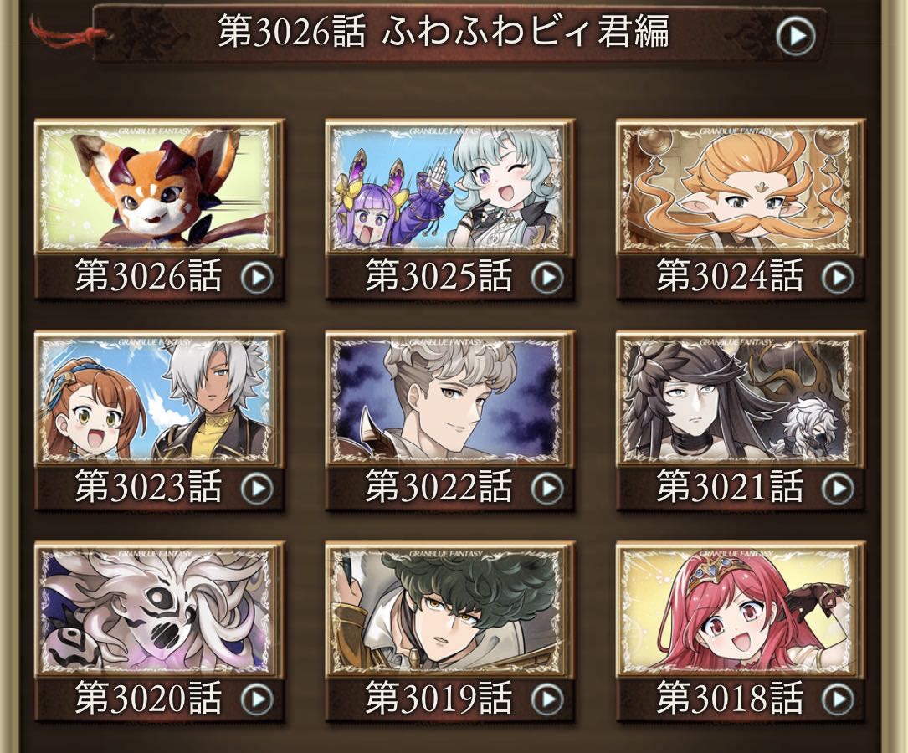The height and width of the screenshot is (753, 908).
Task: Click play icon beside 第3024話 label
Action: click(838, 278)
